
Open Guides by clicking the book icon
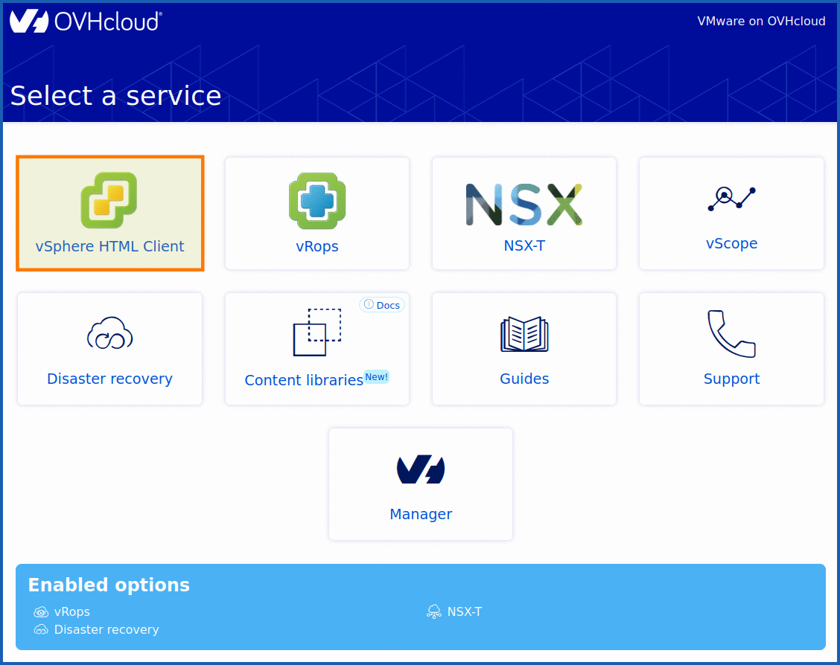pos(524,334)
